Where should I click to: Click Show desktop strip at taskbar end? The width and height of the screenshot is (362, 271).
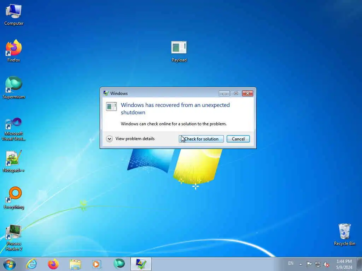(x=359, y=264)
